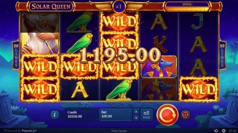Click the 1195.00 win amount
238x133 pixels.
[120, 56]
